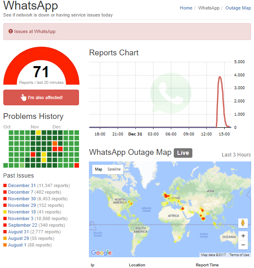
Task: Open the November 3 past issue
Action: [21, 218]
